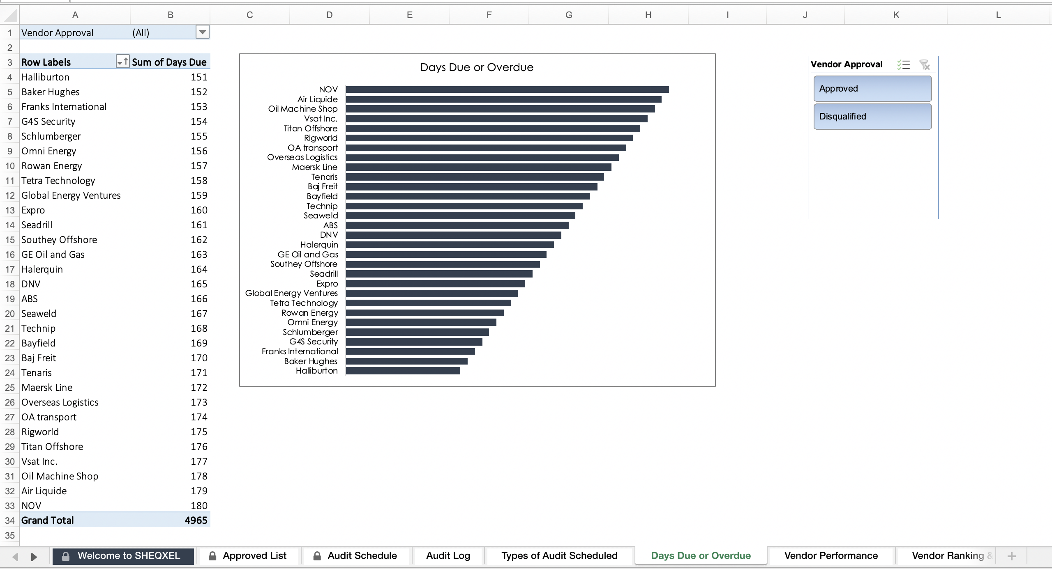Select the Oil Machine Shop cell
This screenshot has width=1052, height=569.
pos(75,476)
